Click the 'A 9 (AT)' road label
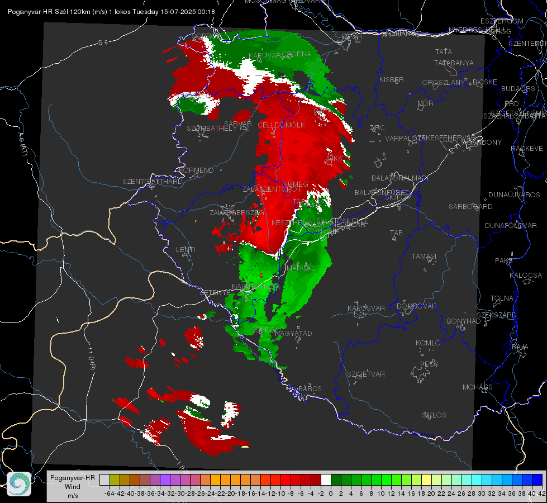 pyautogui.click(x=22, y=144)
